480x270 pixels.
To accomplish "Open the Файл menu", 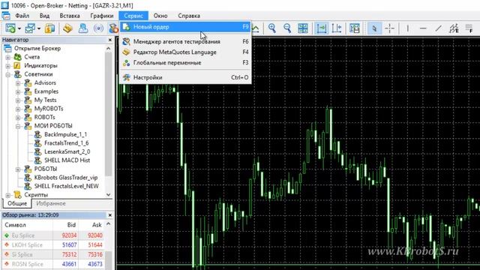I will coord(22,16).
